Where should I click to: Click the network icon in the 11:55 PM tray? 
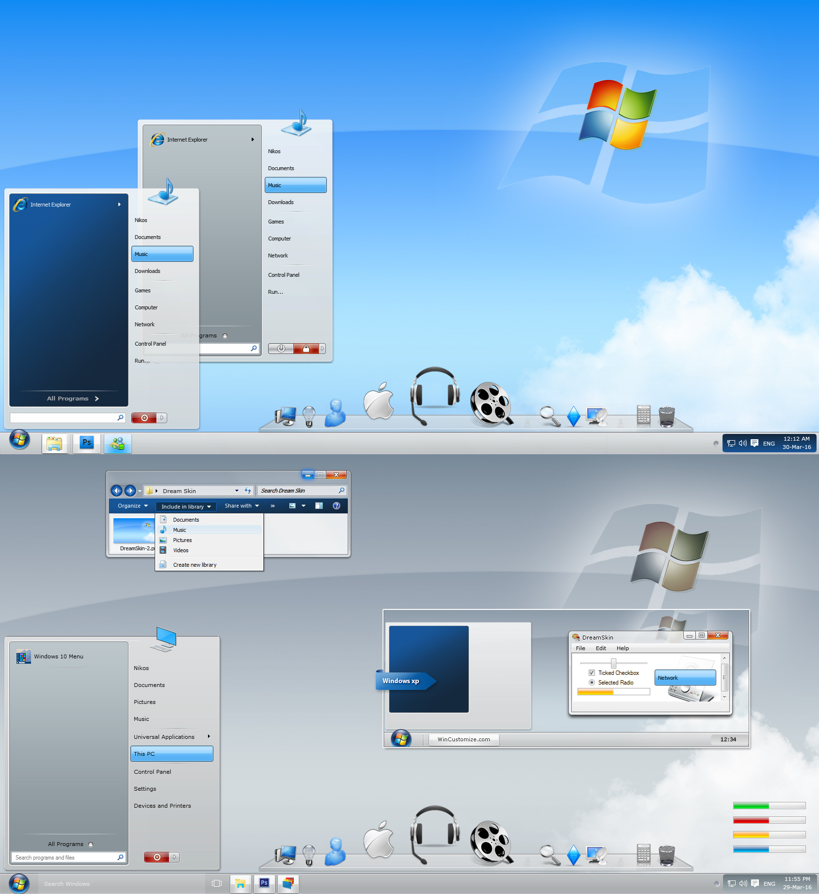(732, 883)
